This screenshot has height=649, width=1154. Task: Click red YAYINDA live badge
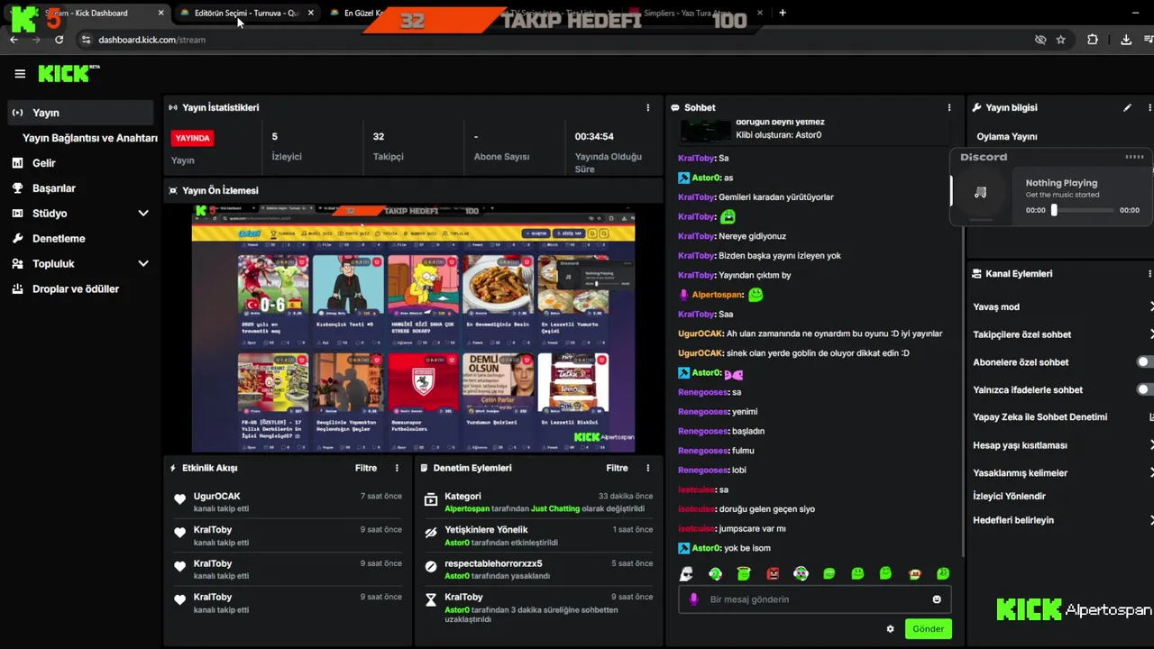pyautogui.click(x=193, y=138)
